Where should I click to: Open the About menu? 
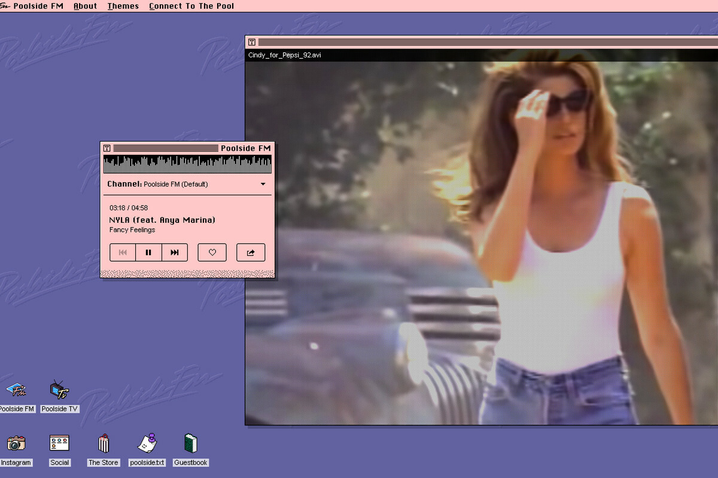click(85, 6)
